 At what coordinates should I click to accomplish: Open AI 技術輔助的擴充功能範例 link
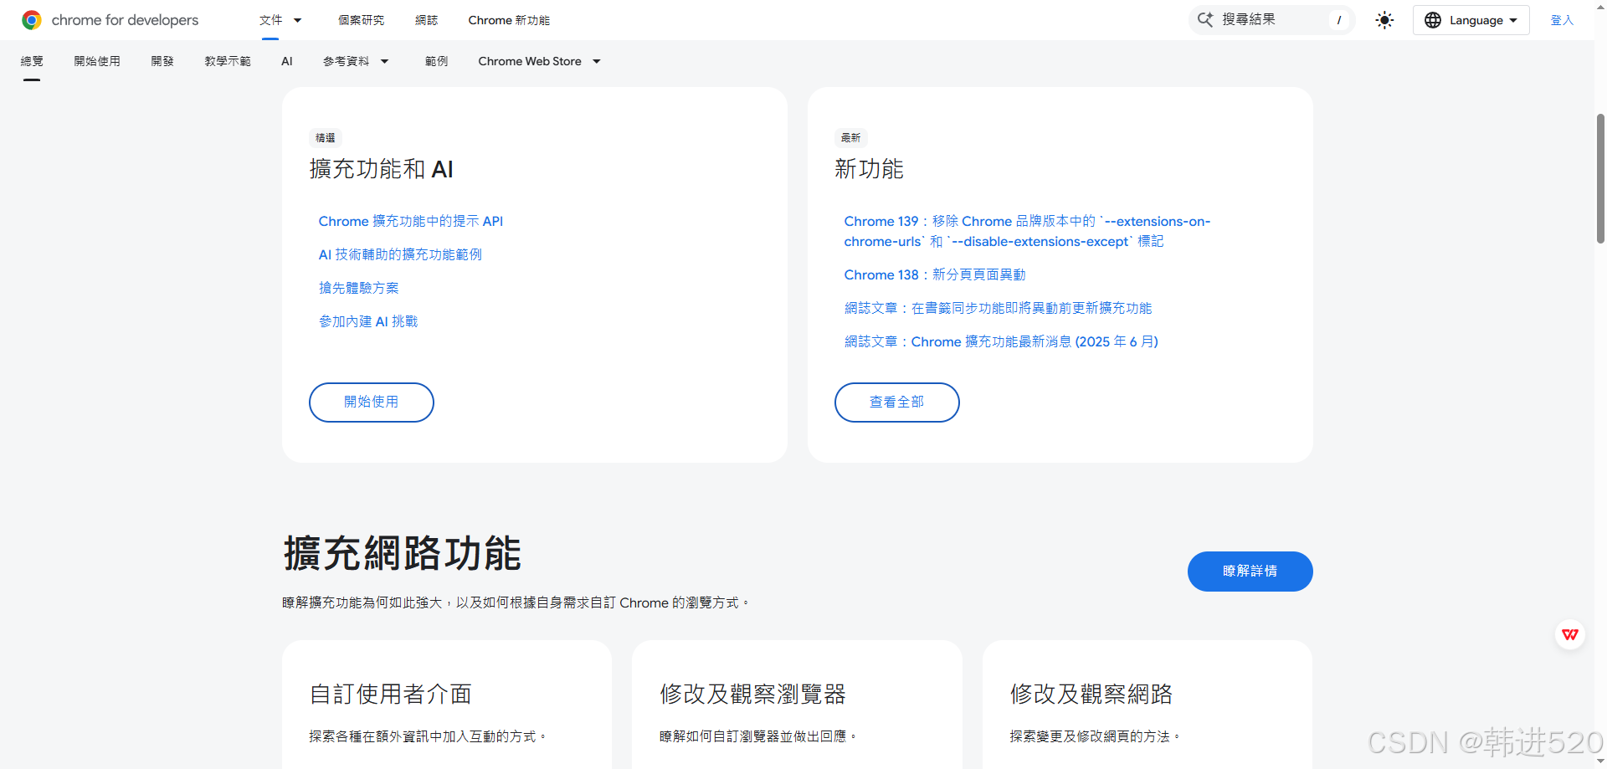[400, 254]
